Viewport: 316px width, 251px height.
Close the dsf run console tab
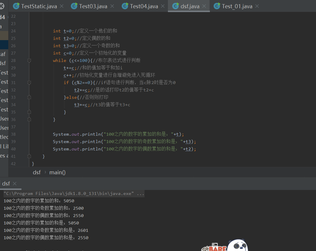tap(14, 184)
